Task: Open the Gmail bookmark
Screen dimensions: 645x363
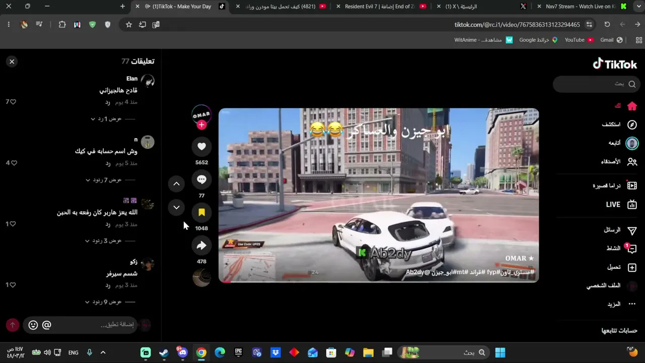Action: pos(612,40)
